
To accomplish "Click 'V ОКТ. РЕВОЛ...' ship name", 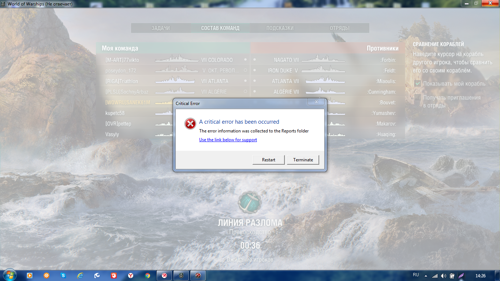I will [221, 71].
